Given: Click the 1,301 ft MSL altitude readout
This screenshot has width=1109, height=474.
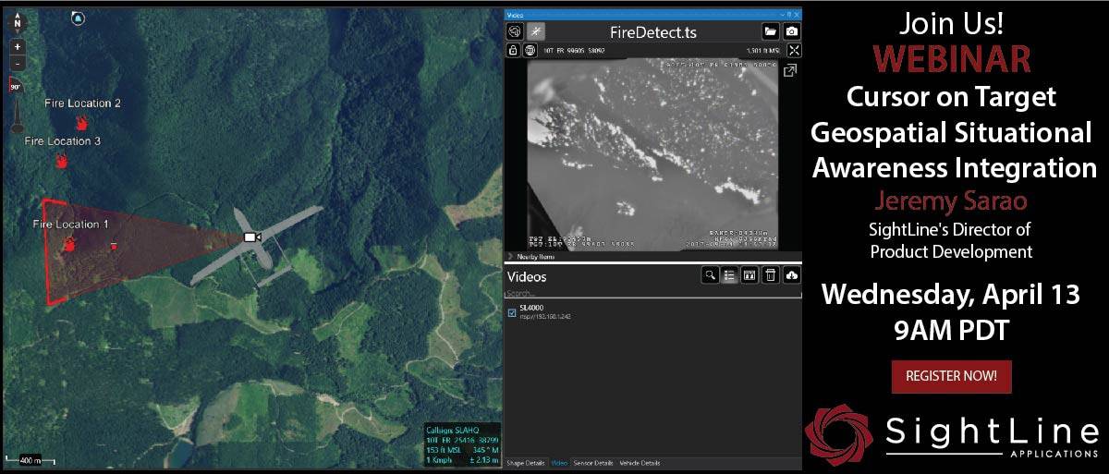Looking at the screenshot, I should 762,50.
